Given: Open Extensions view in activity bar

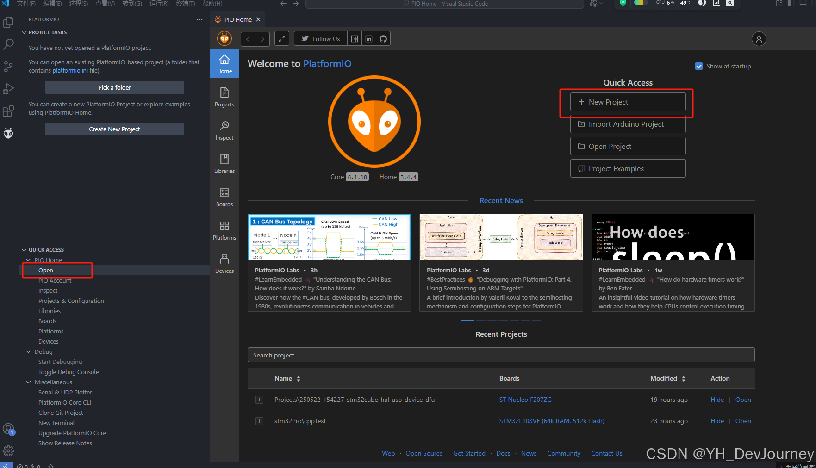Looking at the screenshot, I should [8, 111].
